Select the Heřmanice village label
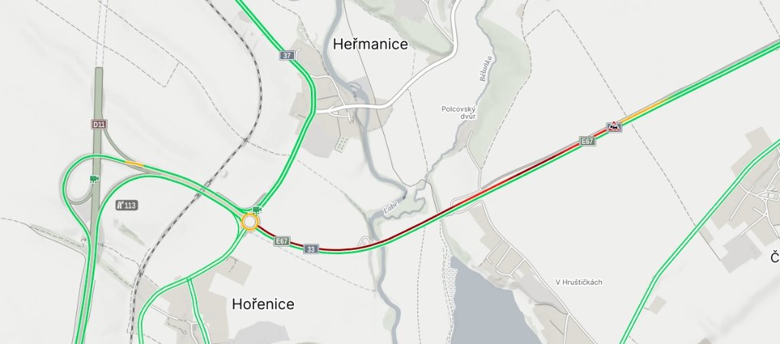This screenshot has height=344, width=780. point(371,44)
